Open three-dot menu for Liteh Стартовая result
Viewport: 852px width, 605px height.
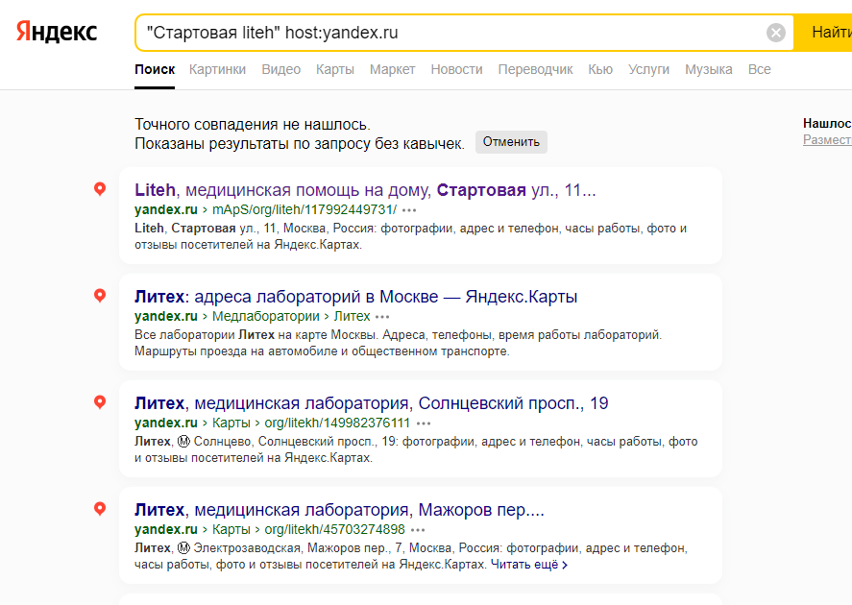[409, 209]
